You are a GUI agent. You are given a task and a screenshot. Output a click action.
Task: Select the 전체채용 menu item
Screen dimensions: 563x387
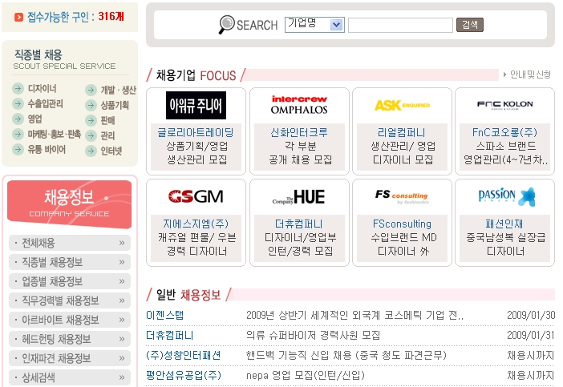click(69, 243)
